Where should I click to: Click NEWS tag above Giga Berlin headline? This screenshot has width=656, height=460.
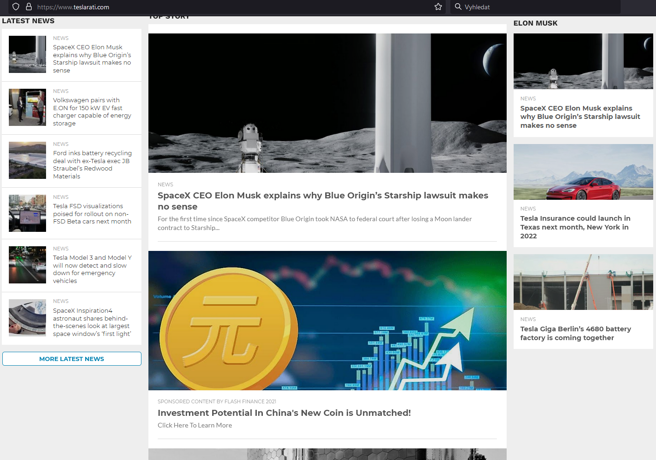(x=528, y=319)
